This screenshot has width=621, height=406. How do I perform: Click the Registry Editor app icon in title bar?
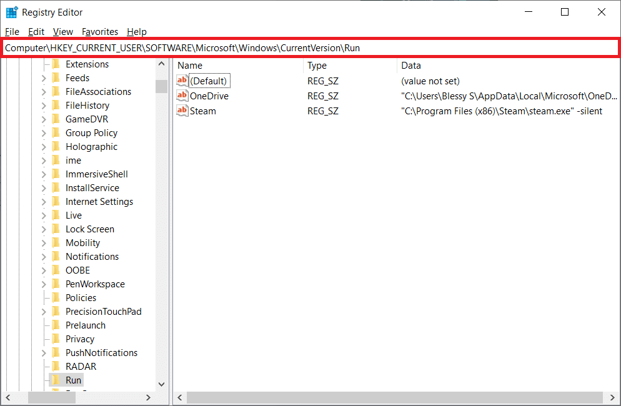[x=11, y=12]
